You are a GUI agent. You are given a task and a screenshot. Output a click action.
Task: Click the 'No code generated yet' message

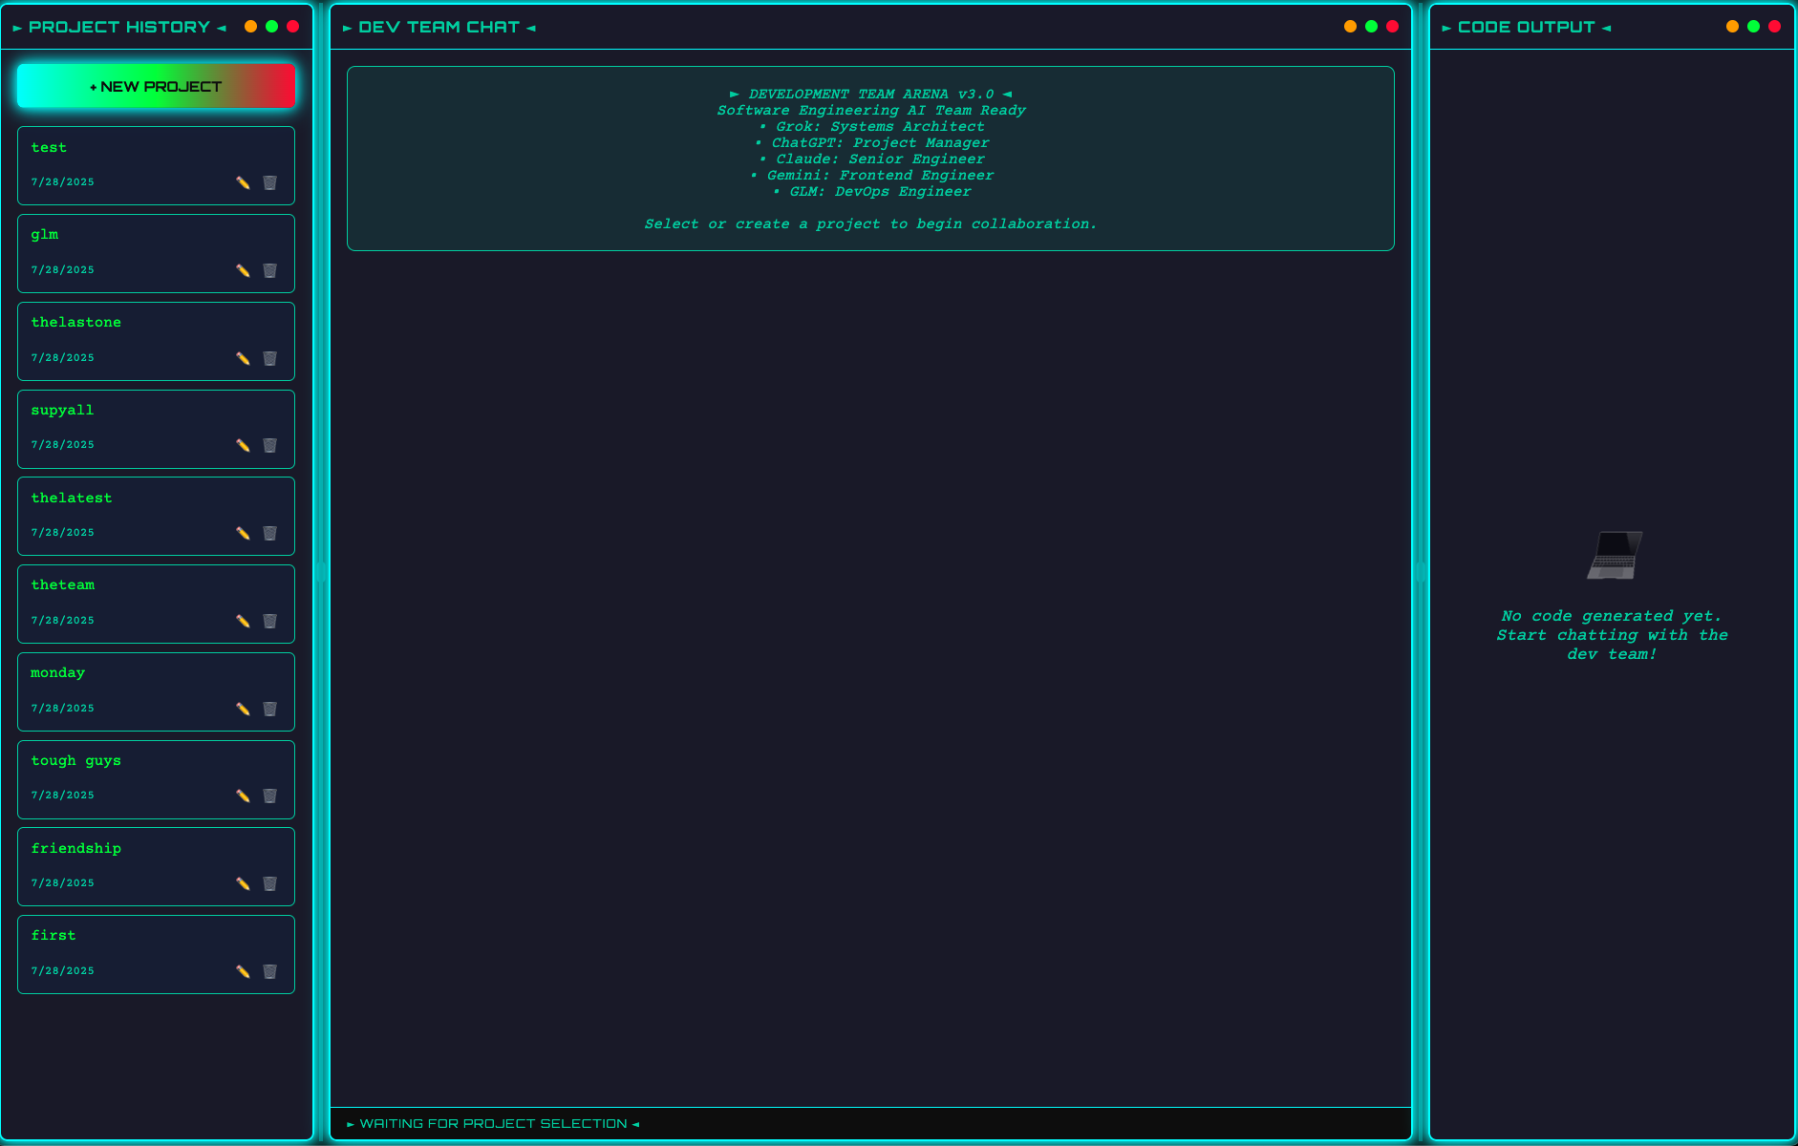tap(1612, 635)
